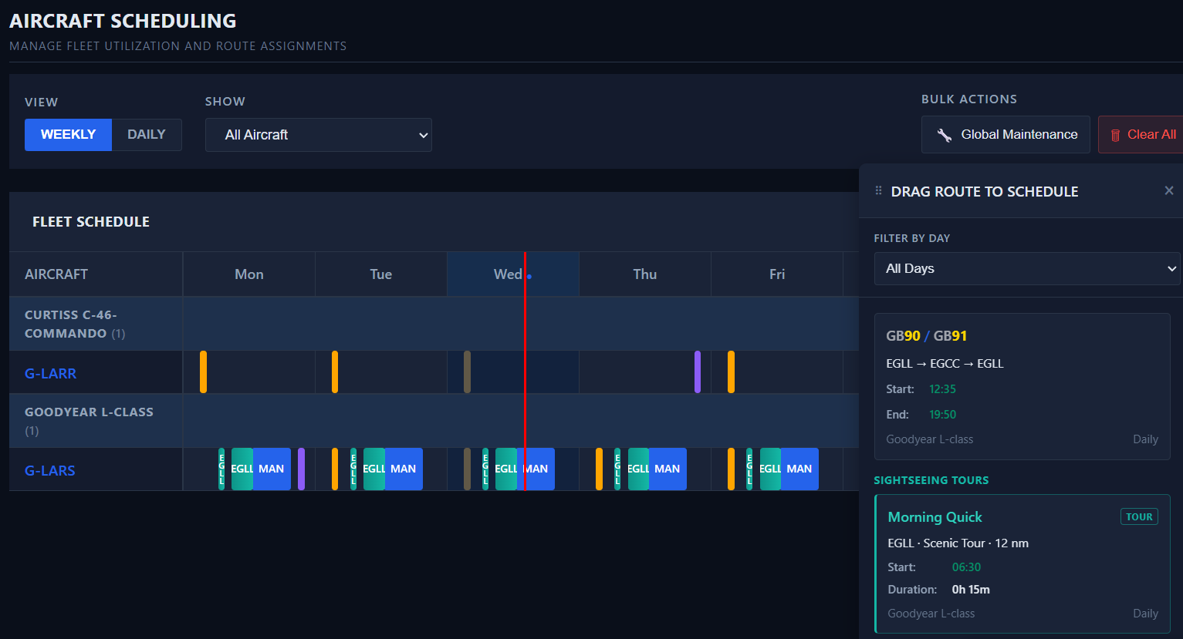Click the Friday wide EGLL block for G-LARS

point(770,469)
